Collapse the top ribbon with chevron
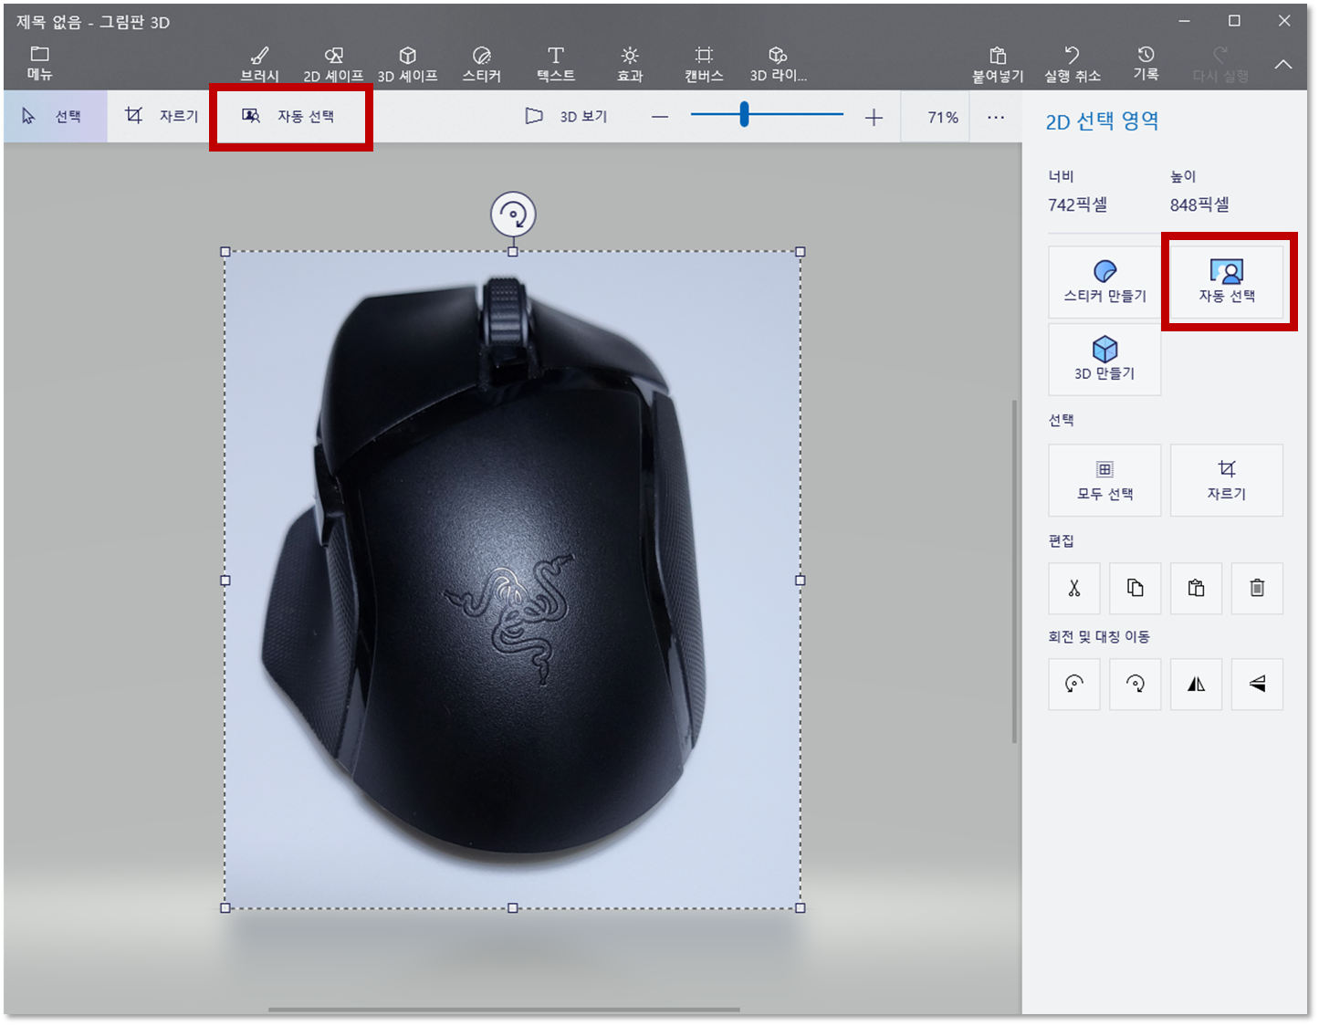1319x1026 pixels. [x=1283, y=65]
